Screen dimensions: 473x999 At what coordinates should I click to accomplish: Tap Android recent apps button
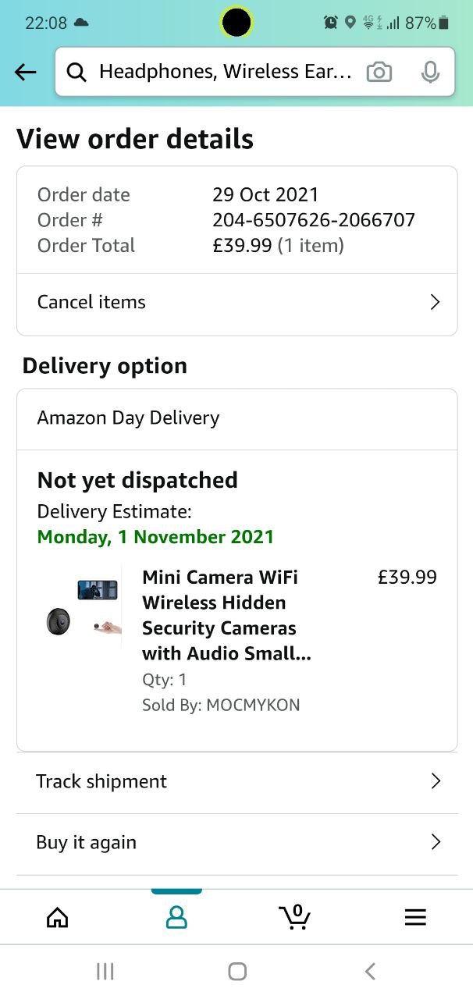point(105,971)
